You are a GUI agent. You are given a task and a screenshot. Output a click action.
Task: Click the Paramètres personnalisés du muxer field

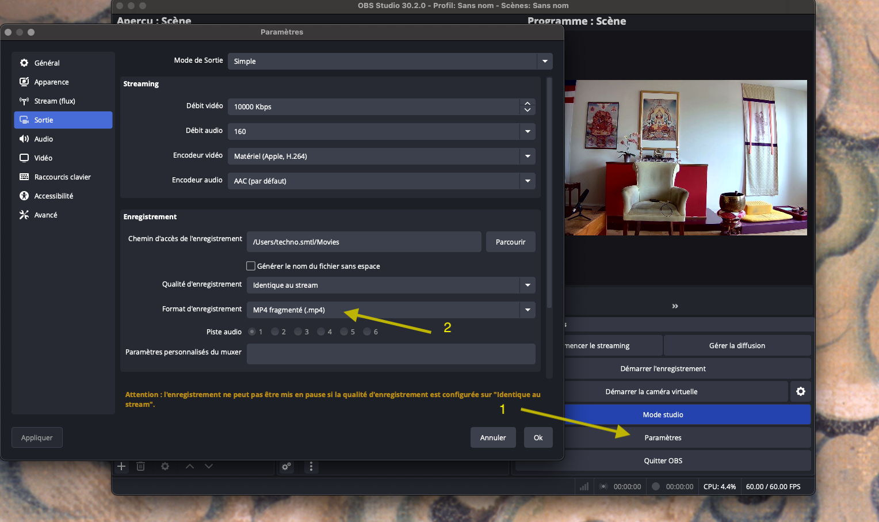click(391, 353)
